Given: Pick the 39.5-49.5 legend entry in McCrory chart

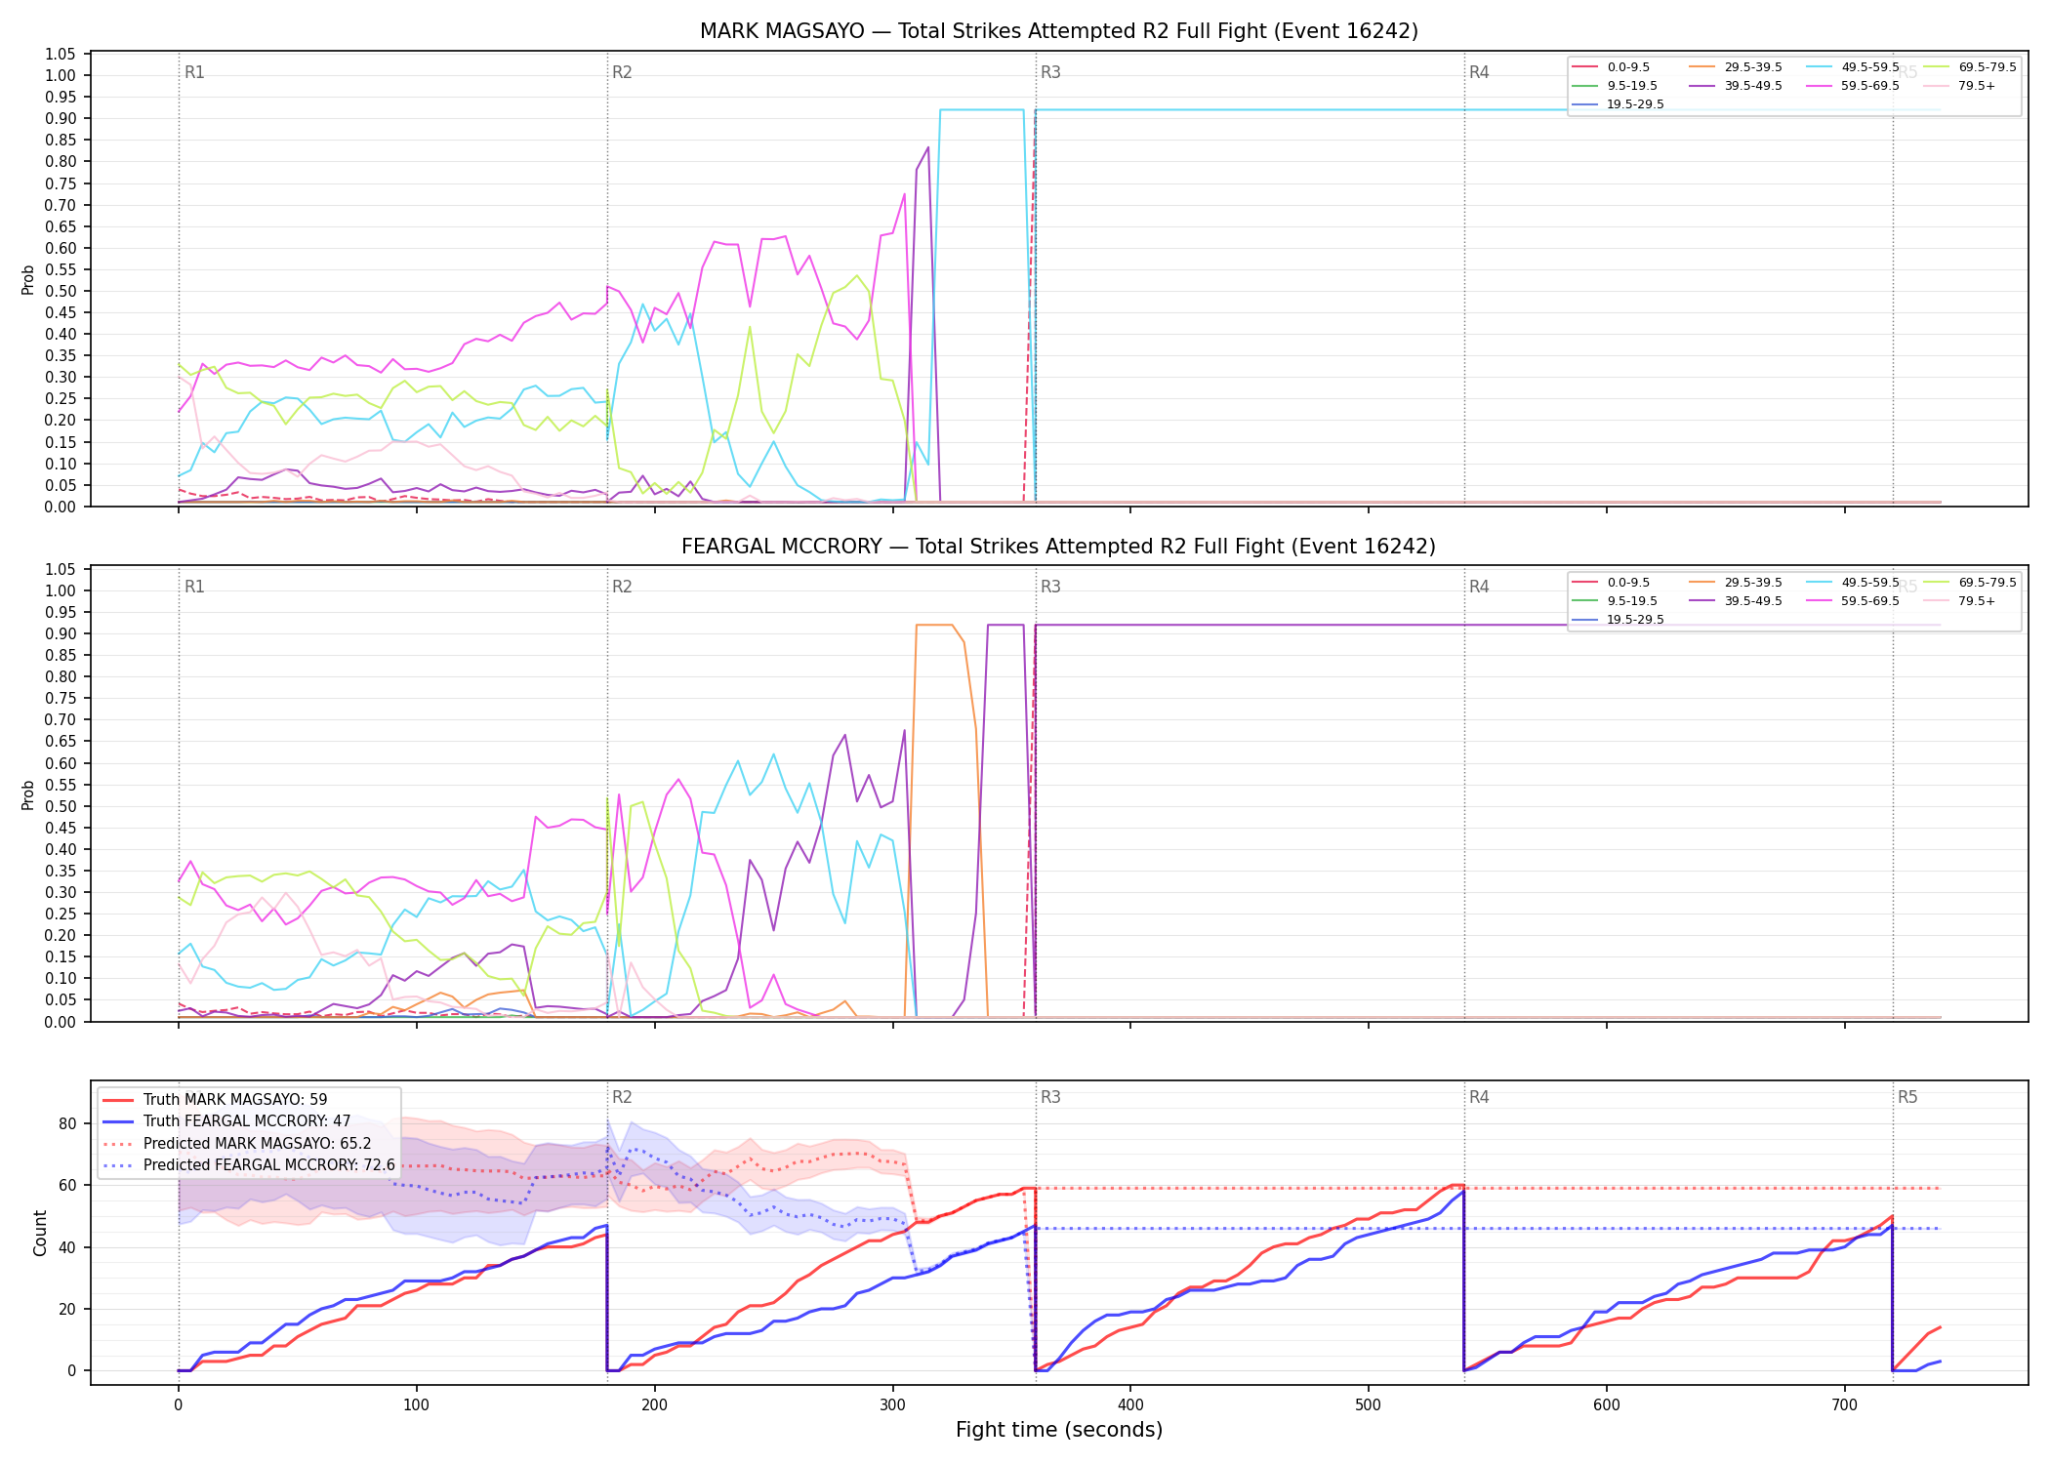Looking at the screenshot, I should 1736,601.
